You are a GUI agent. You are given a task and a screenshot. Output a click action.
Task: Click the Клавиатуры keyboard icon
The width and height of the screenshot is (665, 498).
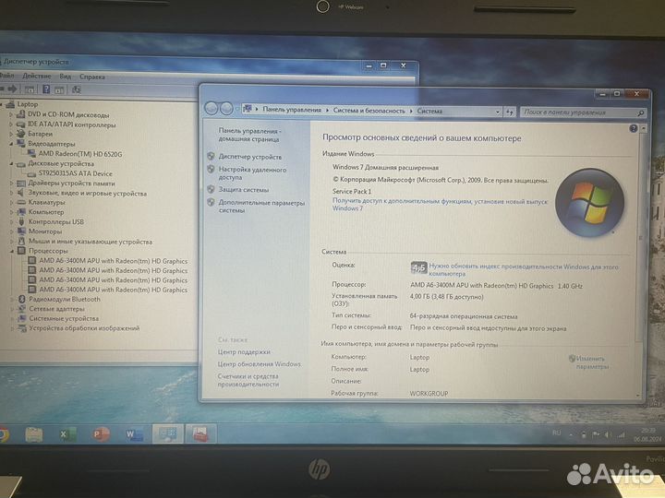coord(21,202)
